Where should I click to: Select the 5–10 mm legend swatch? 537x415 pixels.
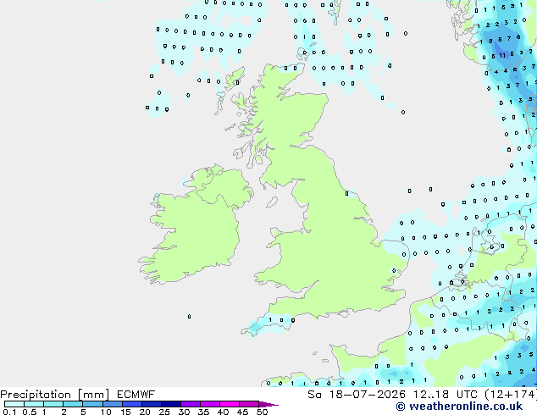(x=92, y=404)
